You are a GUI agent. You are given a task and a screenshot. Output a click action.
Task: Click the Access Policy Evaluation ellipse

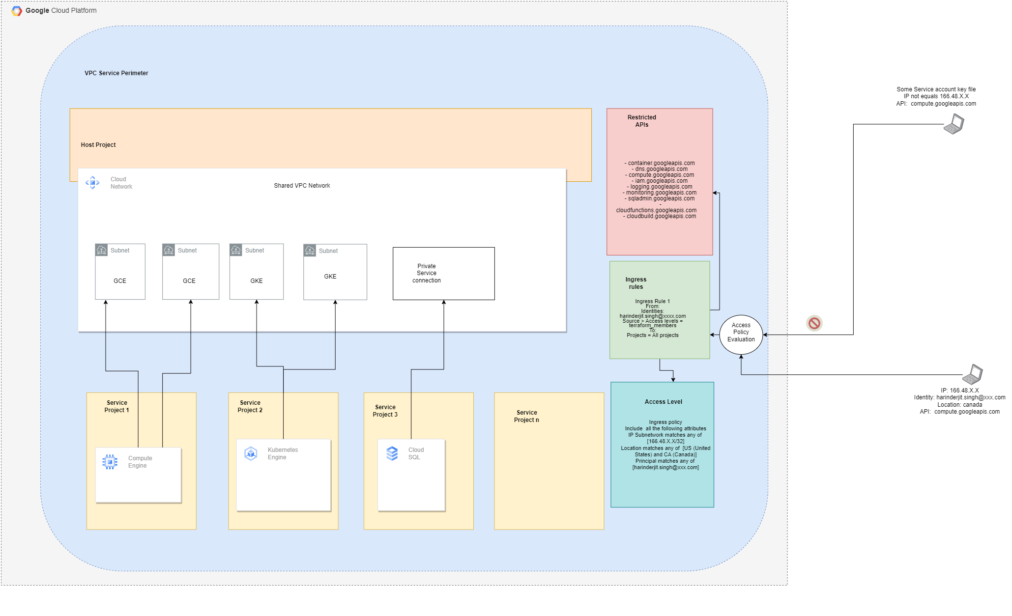click(x=741, y=335)
